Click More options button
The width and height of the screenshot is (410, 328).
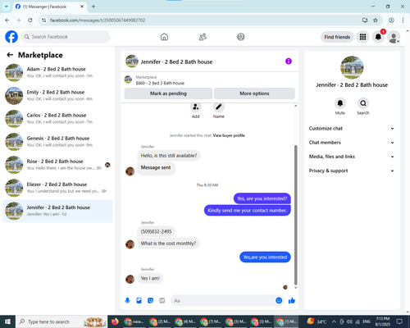pyautogui.click(x=254, y=93)
